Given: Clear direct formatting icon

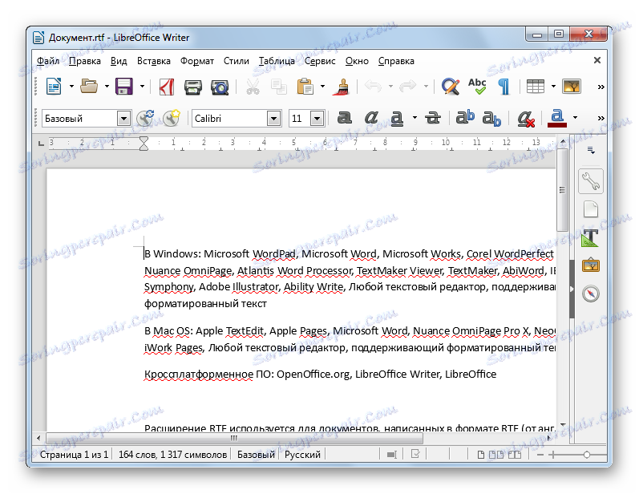Looking at the screenshot, I should coord(526,119).
